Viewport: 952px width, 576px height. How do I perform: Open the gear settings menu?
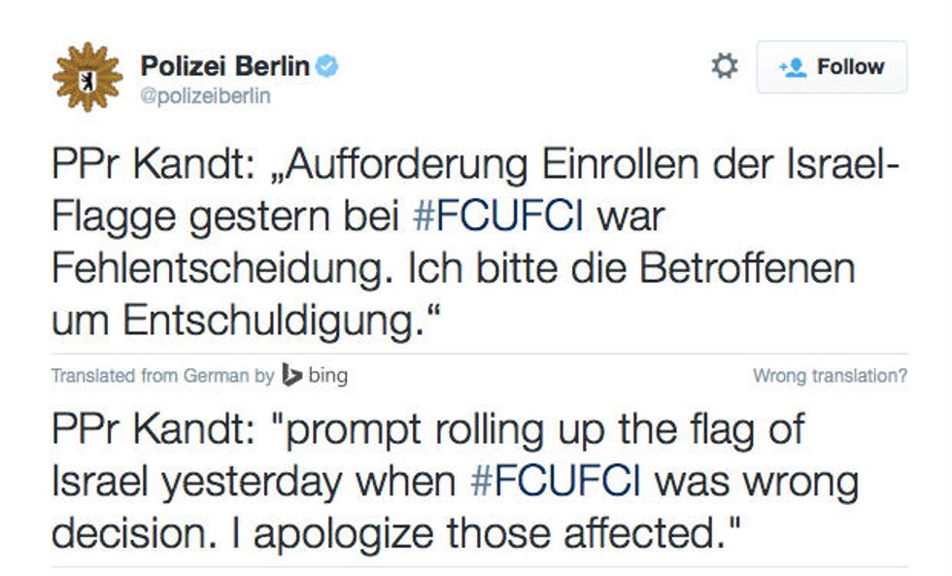[x=725, y=65]
